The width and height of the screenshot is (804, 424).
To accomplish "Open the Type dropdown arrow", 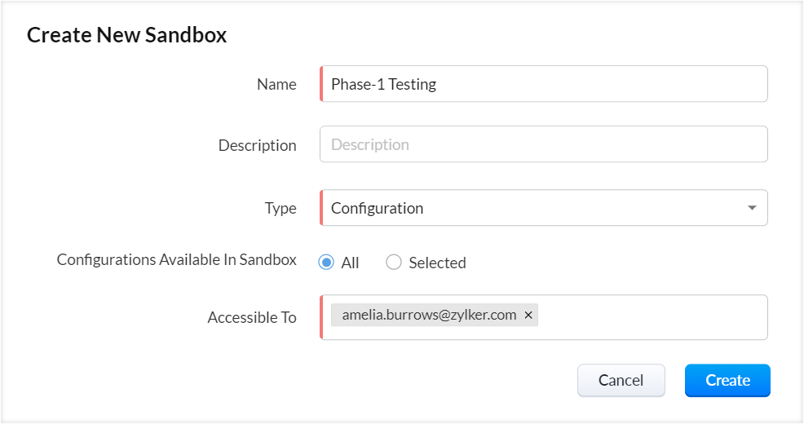I will click(x=751, y=208).
